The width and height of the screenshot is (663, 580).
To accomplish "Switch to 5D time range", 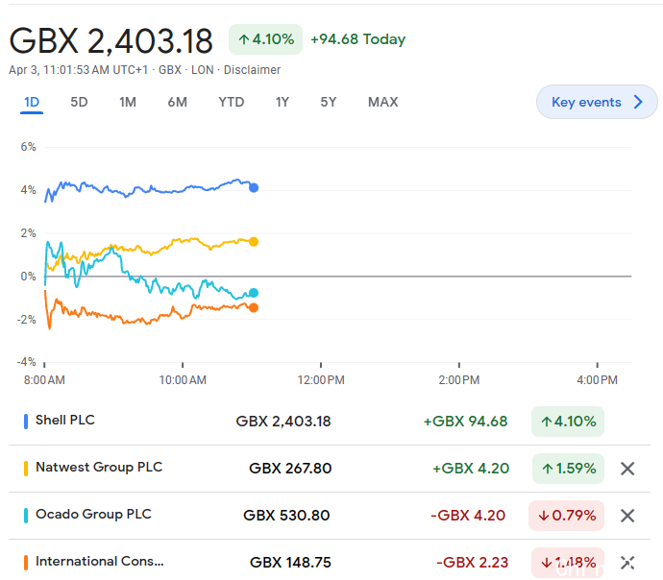I will pos(79,102).
